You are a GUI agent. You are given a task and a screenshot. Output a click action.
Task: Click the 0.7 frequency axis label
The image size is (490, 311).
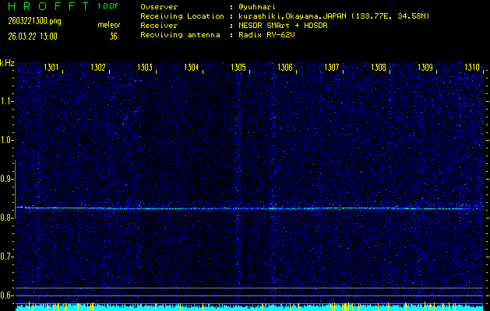tap(7, 256)
